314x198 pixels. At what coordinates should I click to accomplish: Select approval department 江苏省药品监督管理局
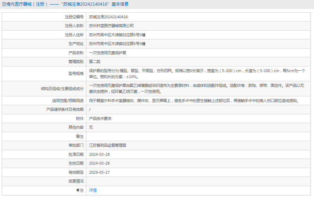[x=108, y=145]
